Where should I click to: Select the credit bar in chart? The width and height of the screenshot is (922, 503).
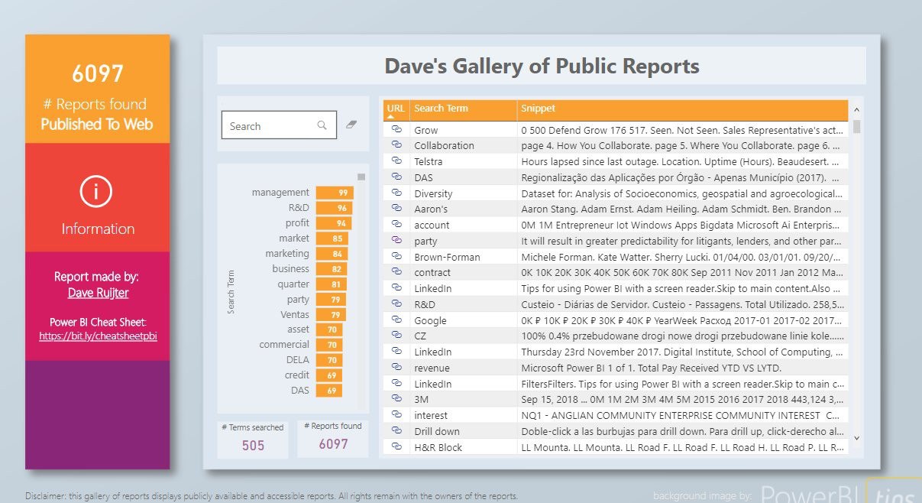tap(329, 375)
